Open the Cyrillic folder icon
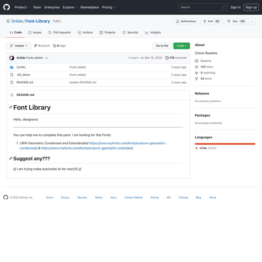Image resolution: width=262 pixels, height=262 pixels. tap(12, 67)
